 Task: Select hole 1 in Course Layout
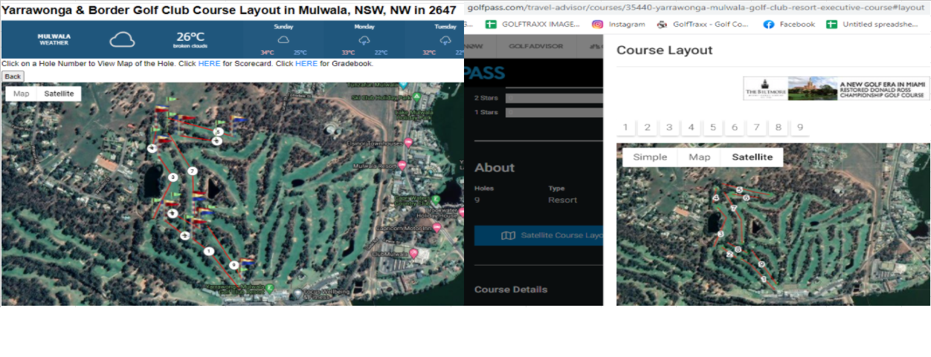click(x=625, y=127)
